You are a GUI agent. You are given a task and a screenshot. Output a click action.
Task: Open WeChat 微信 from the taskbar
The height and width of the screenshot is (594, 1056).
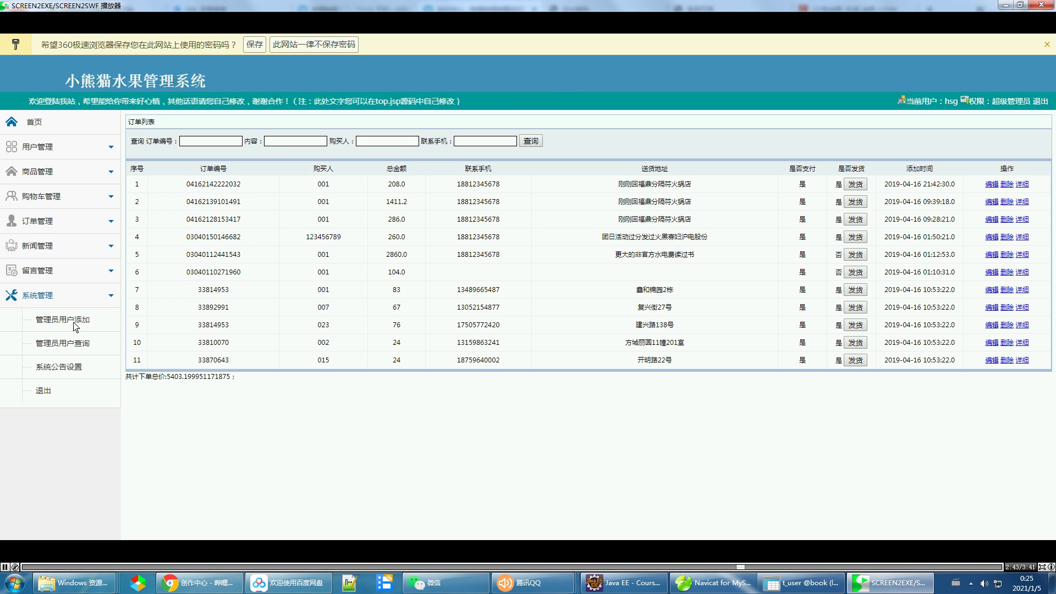[x=446, y=583]
